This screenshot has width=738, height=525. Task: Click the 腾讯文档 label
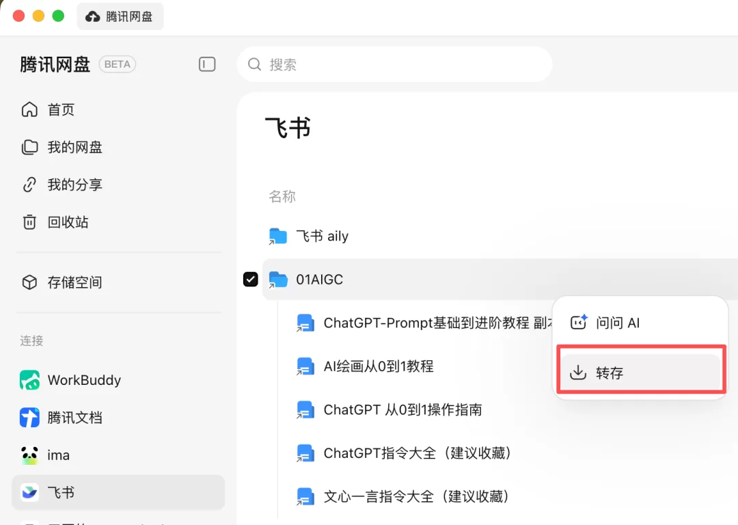point(75,418)
